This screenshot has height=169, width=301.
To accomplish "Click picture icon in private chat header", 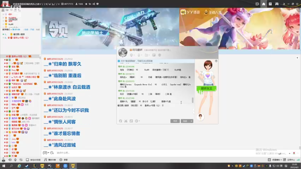I will click(154, 55).
